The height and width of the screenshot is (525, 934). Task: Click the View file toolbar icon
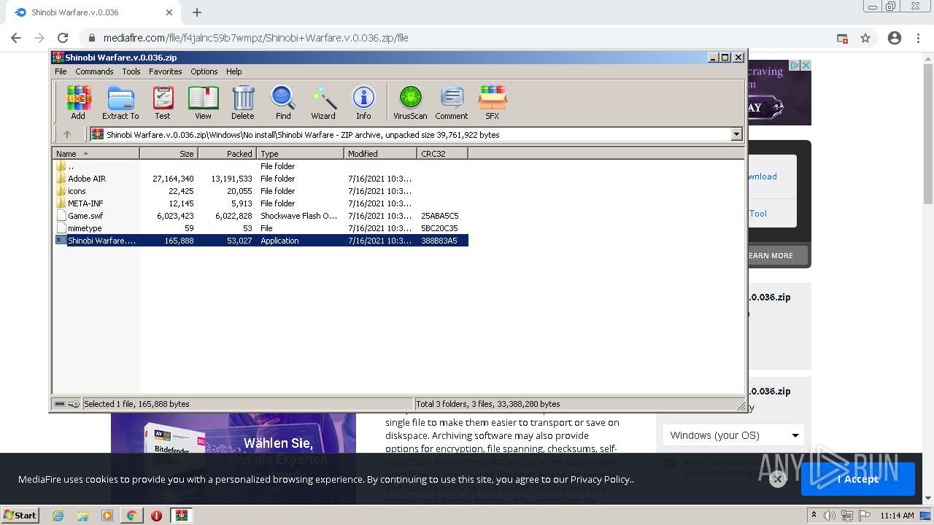pos(203,102)
